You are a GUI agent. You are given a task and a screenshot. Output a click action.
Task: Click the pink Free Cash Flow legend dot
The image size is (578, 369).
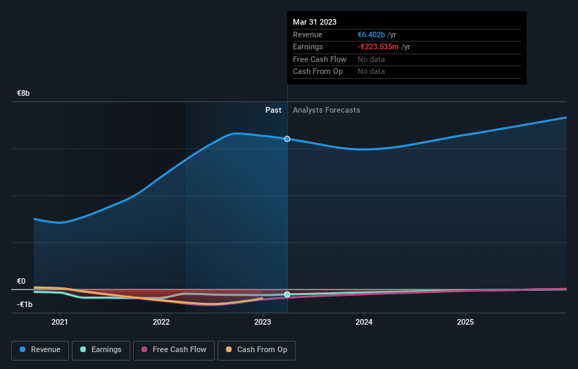point(144,349)
